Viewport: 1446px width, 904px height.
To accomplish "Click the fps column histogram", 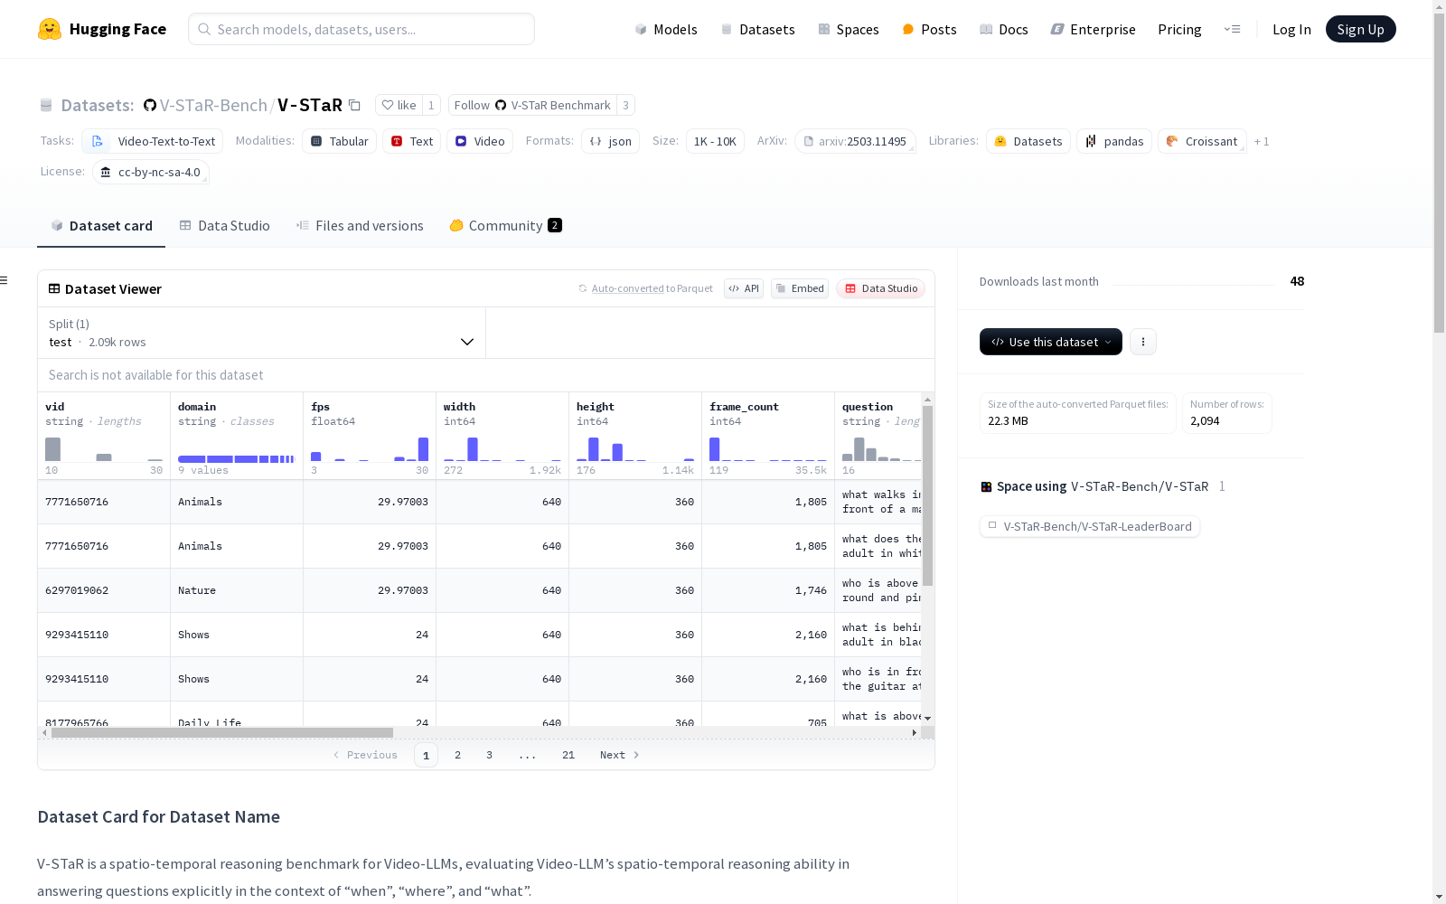I will point(370,449).
